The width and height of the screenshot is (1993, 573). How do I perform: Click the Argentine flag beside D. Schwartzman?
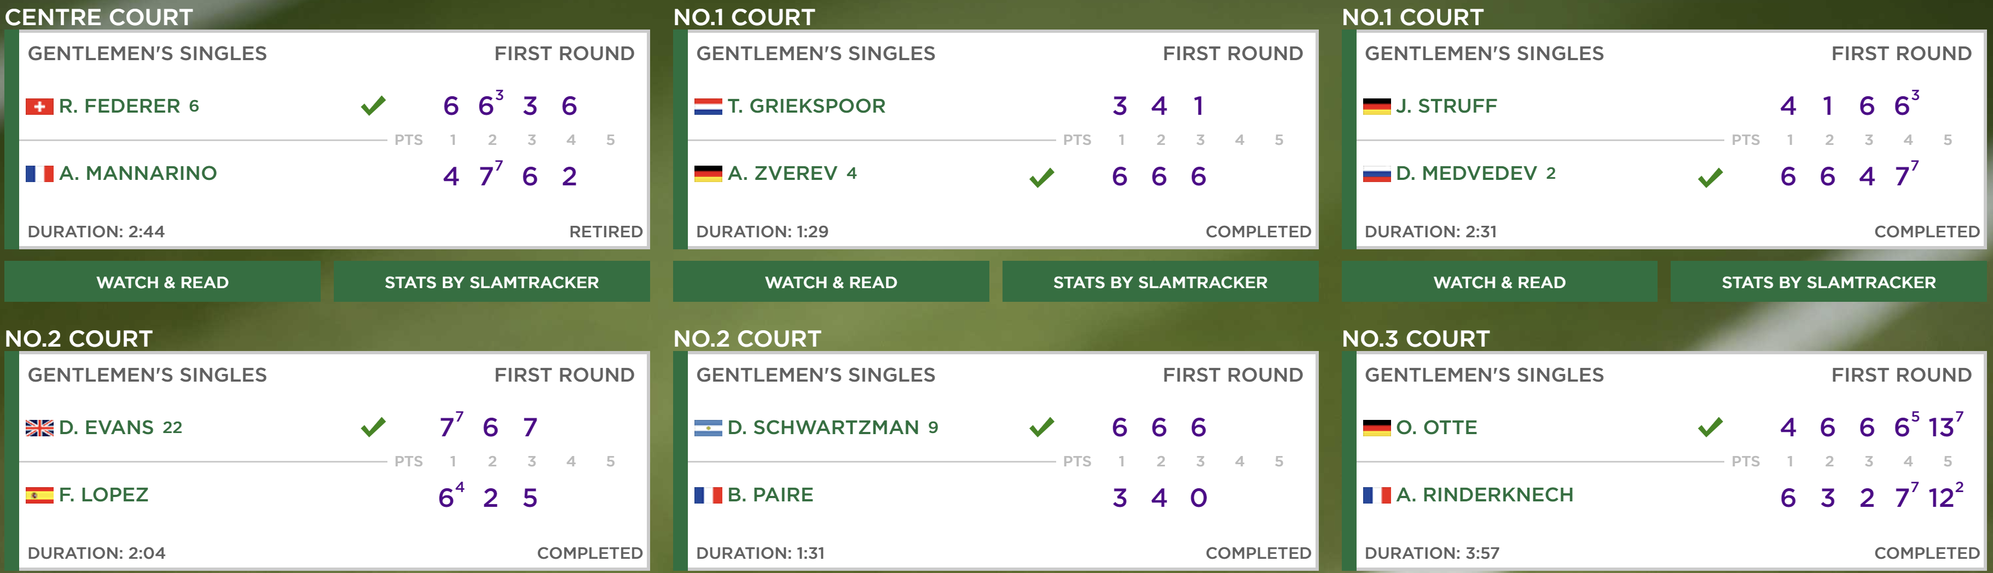click(708, 428)
